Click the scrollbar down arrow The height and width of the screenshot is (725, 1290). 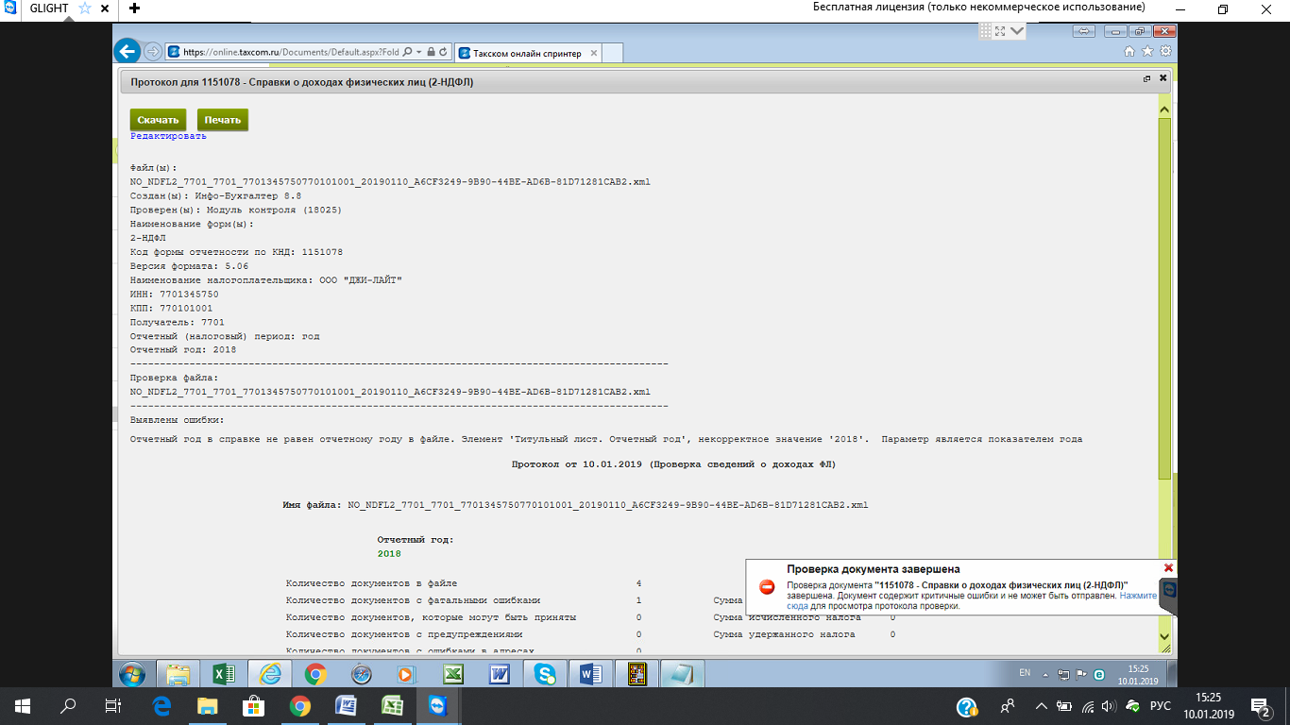coord(1165,638)
